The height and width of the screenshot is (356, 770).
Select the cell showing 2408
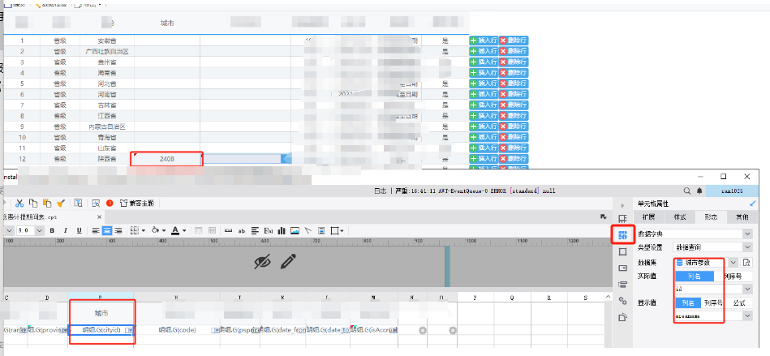167,159
